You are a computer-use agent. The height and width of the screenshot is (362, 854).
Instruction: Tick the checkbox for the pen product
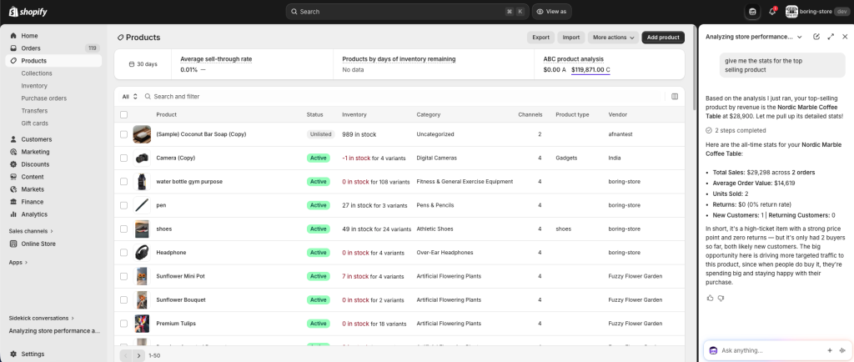pos(124,205)
